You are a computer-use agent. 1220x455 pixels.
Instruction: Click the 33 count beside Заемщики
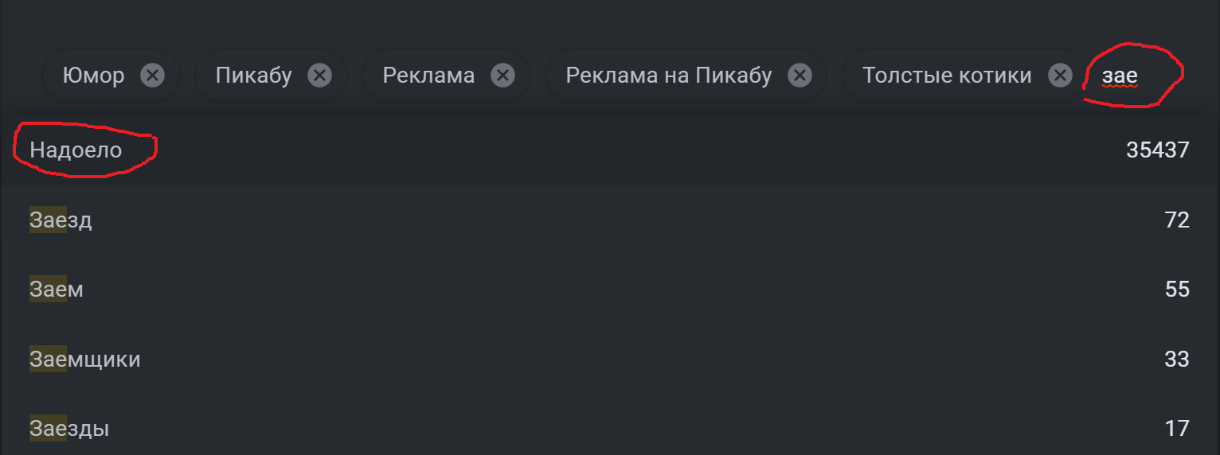click(1176, 360)
